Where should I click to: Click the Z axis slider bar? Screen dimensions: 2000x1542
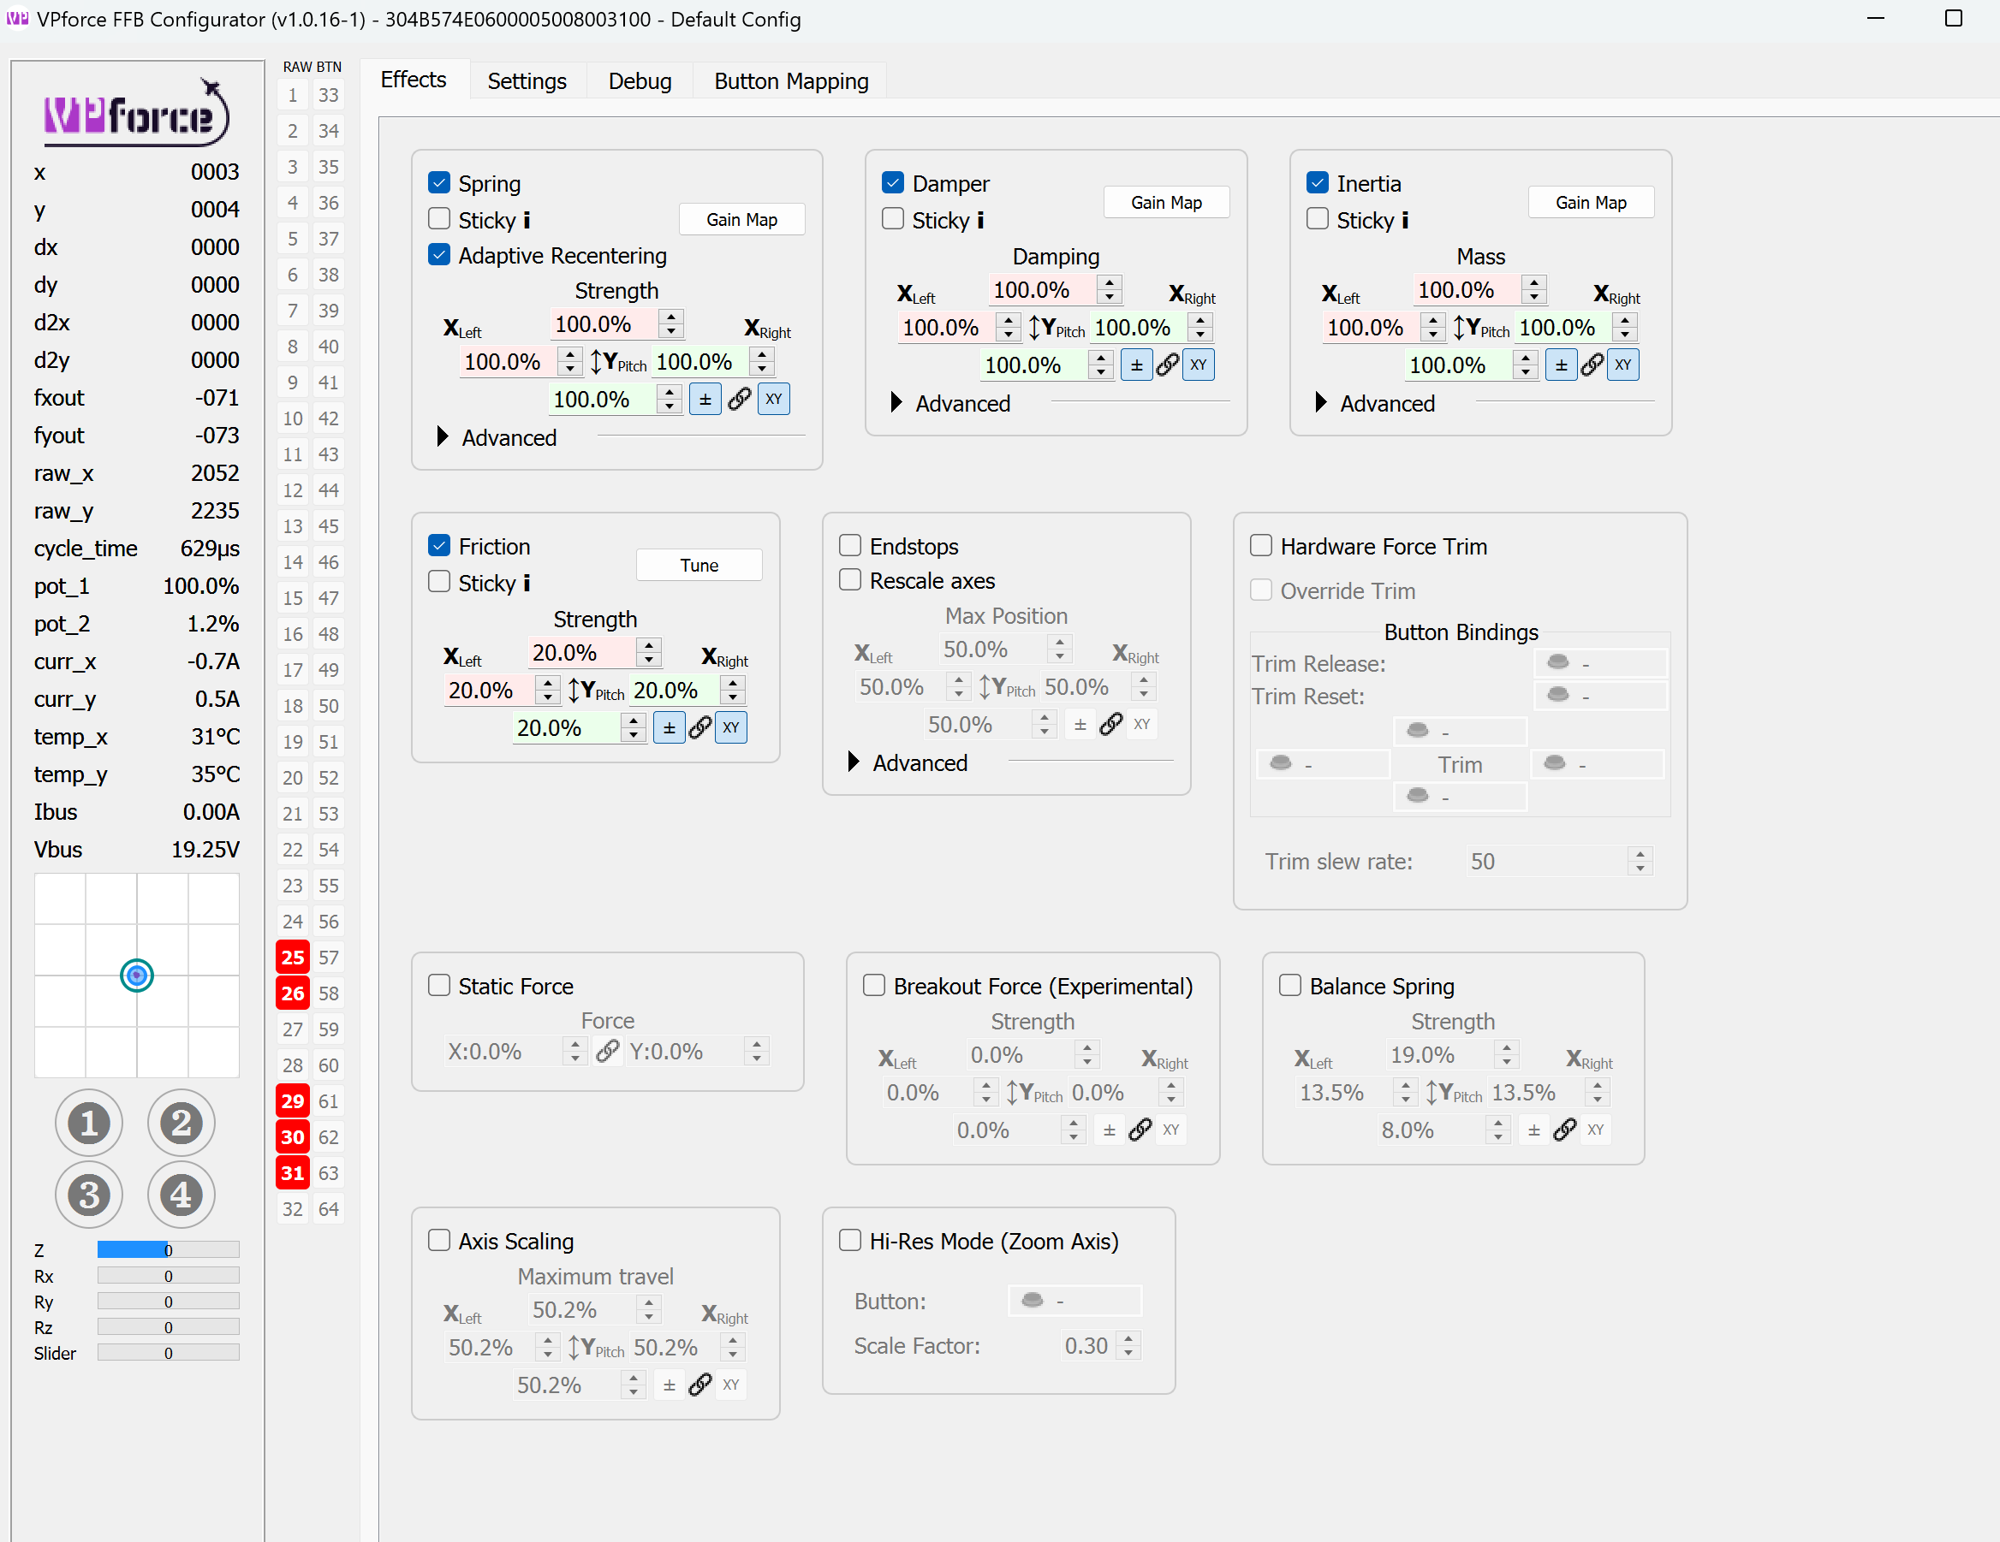pyautogui.click(x=168, y=1250)
